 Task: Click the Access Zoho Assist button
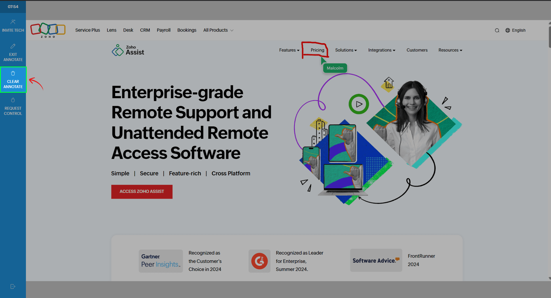pos(142,191)
